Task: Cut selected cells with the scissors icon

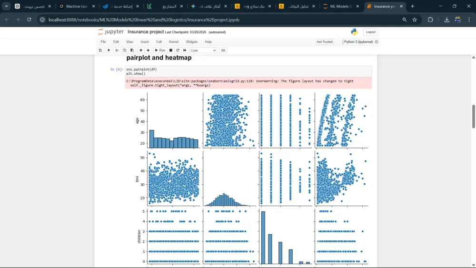Action: 117,50
